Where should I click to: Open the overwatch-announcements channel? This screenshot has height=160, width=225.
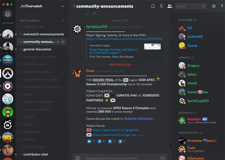click(42, 34)
